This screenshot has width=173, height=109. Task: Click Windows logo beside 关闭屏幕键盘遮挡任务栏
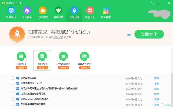(17, 104)
